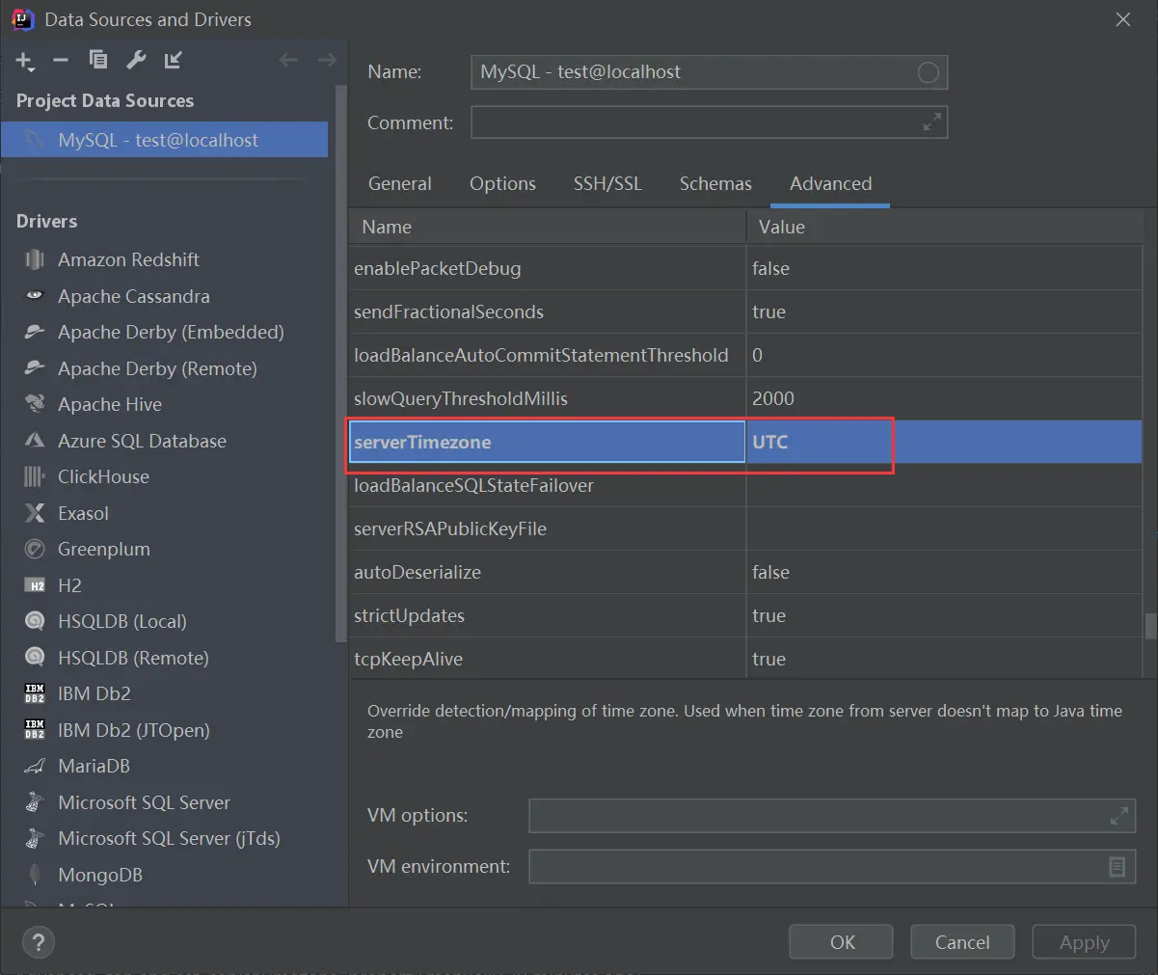
Task: Click the color circle in Name field
Action: [x=928, y=72]
